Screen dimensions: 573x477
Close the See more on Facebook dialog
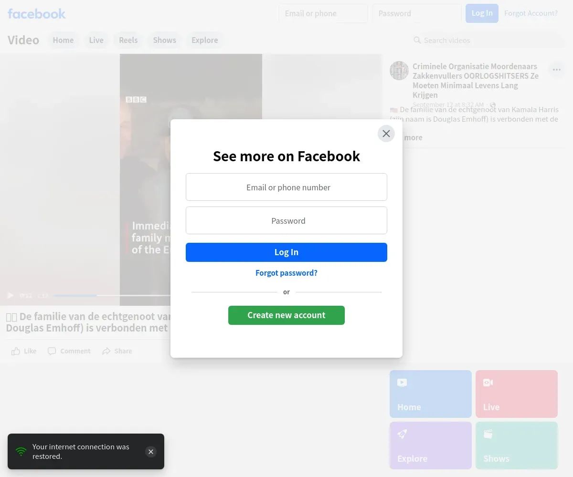(386, 134)
